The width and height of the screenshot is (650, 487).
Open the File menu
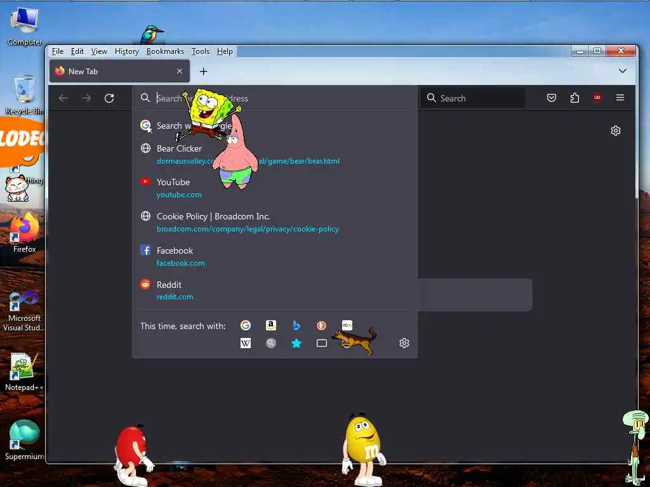click(x=58, y=51)
